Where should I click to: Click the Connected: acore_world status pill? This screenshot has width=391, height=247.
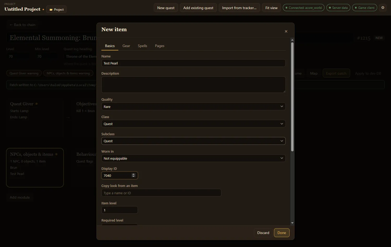tap(304, 8)
